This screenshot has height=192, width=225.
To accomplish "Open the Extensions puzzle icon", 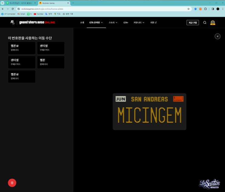I will (x=205, y=9).
